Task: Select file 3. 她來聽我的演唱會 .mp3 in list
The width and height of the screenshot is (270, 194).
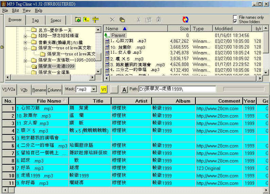Action: click(x=137, y=65)
